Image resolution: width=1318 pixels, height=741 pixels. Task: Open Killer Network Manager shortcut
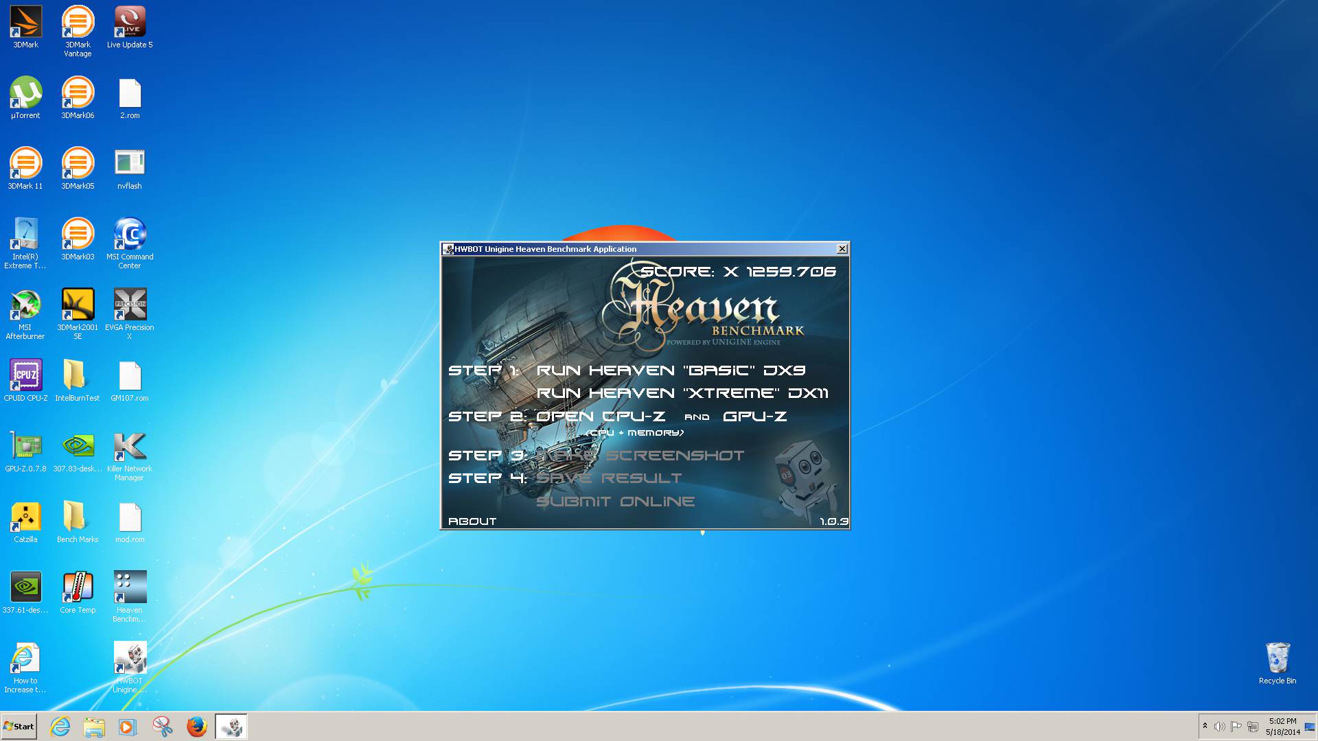tap(130, 456)
